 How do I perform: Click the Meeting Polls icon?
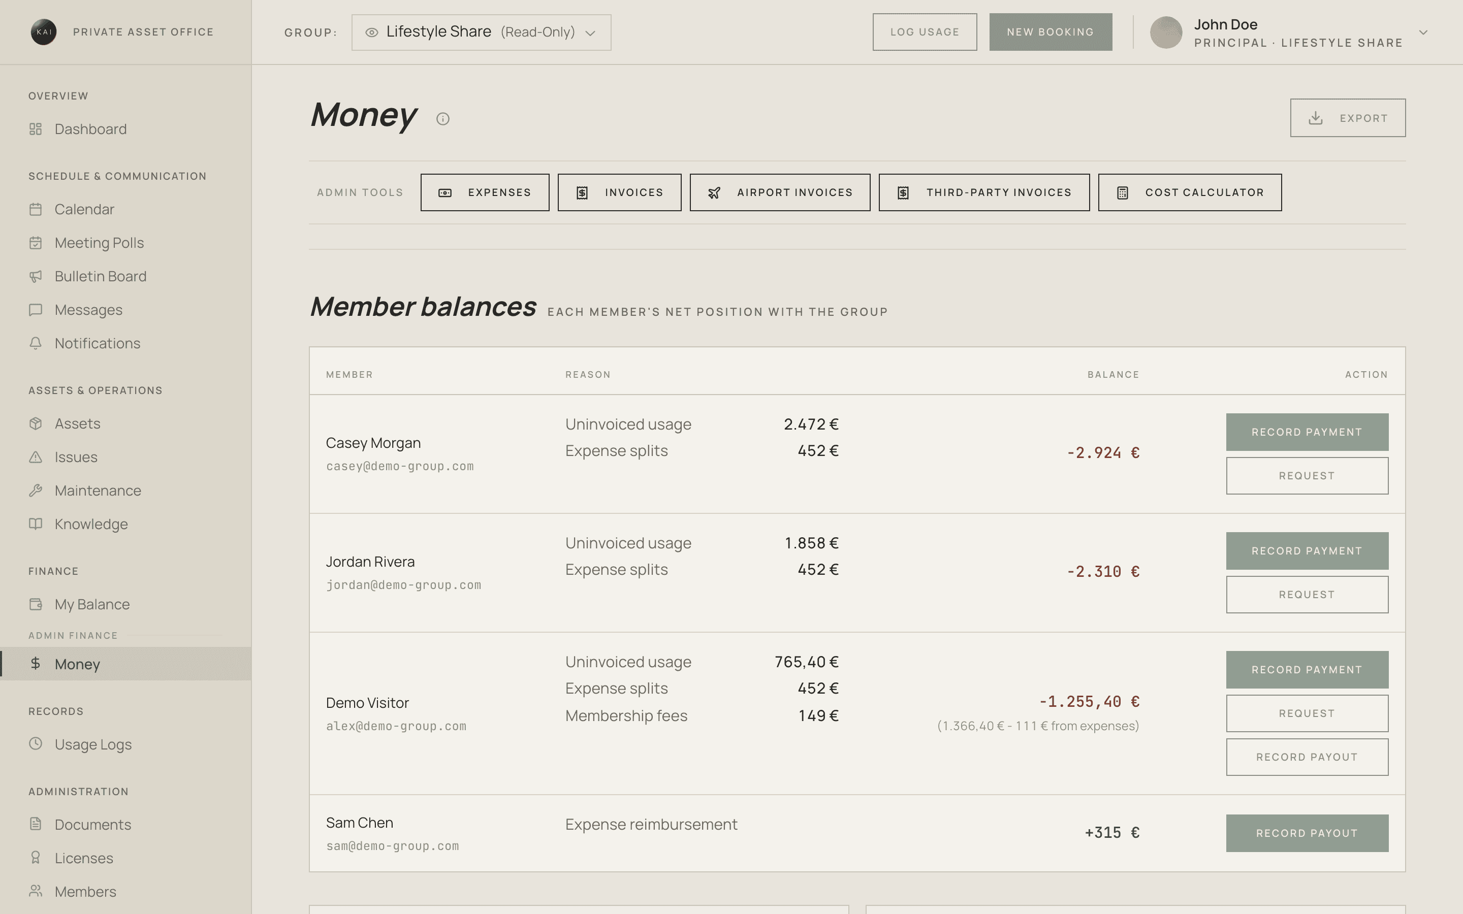point(36,242)
